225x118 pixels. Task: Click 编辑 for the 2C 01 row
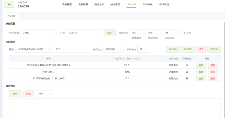point(201,65)
